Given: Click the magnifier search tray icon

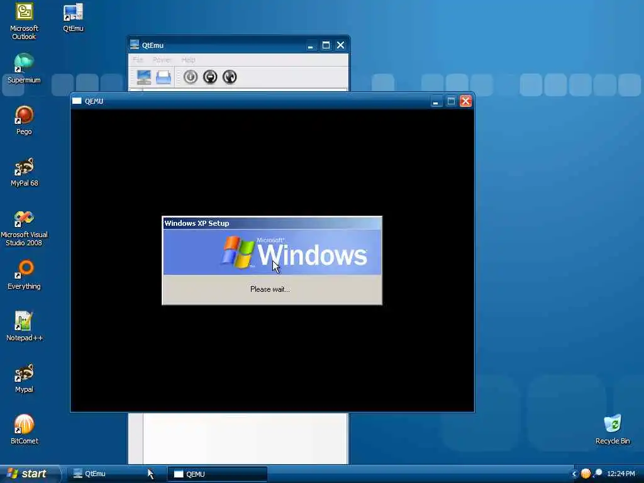Looking at the screenshot, I should [x=597, y=474].
